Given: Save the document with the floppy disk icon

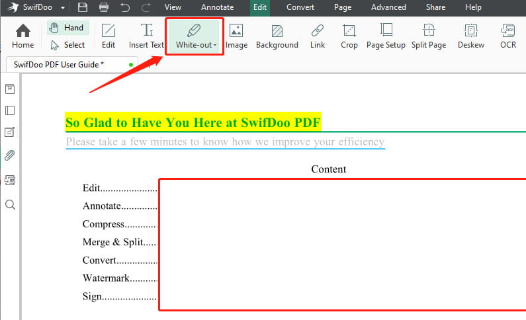Looking at the screenshot, I should [x=83, y=7].
